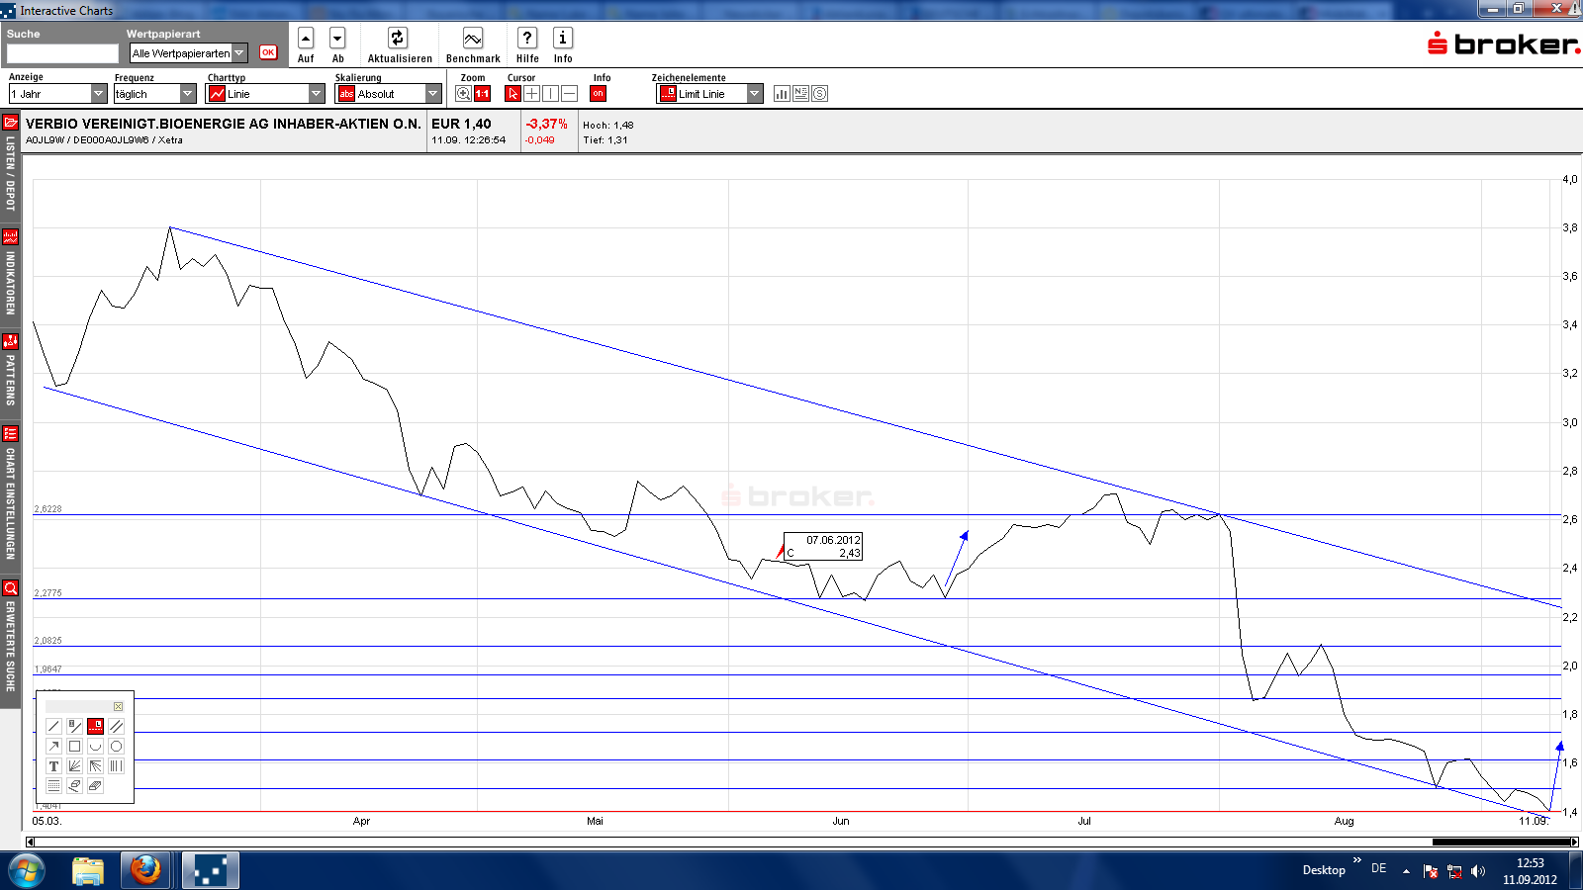The image size is (1583, 890).
Task: Activate the crosshair cursor mode
Action: [531, 94]
